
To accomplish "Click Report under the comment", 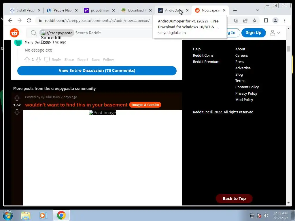I will (x=83, y=60).
